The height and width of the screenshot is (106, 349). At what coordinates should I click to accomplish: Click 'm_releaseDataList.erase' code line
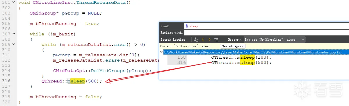pos(106,60)
